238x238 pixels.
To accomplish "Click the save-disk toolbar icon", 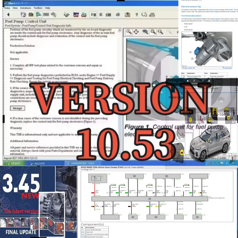I will pyautogui.click(x=127, y=15).
